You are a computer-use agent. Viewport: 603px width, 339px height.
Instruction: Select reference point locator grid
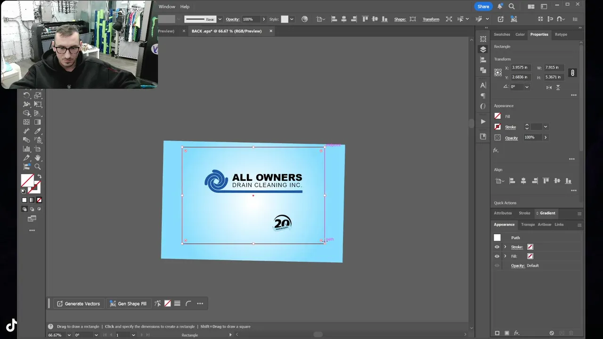(x=498, y=72)
